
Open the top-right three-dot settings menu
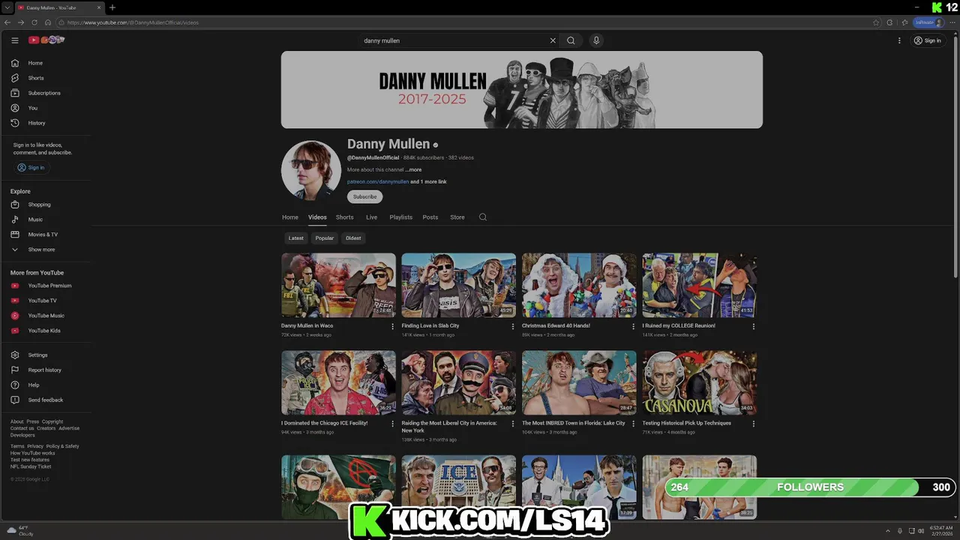pos(899,40)
